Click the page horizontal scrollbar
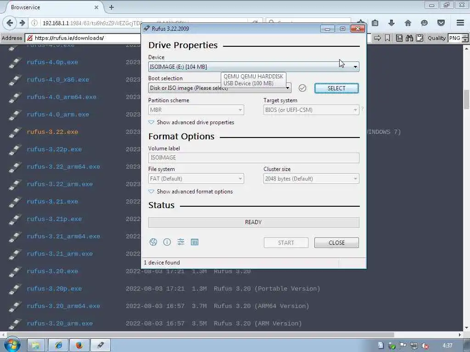Image resolution: width=470 pixels, height=352 pixels. pos(200,334)
